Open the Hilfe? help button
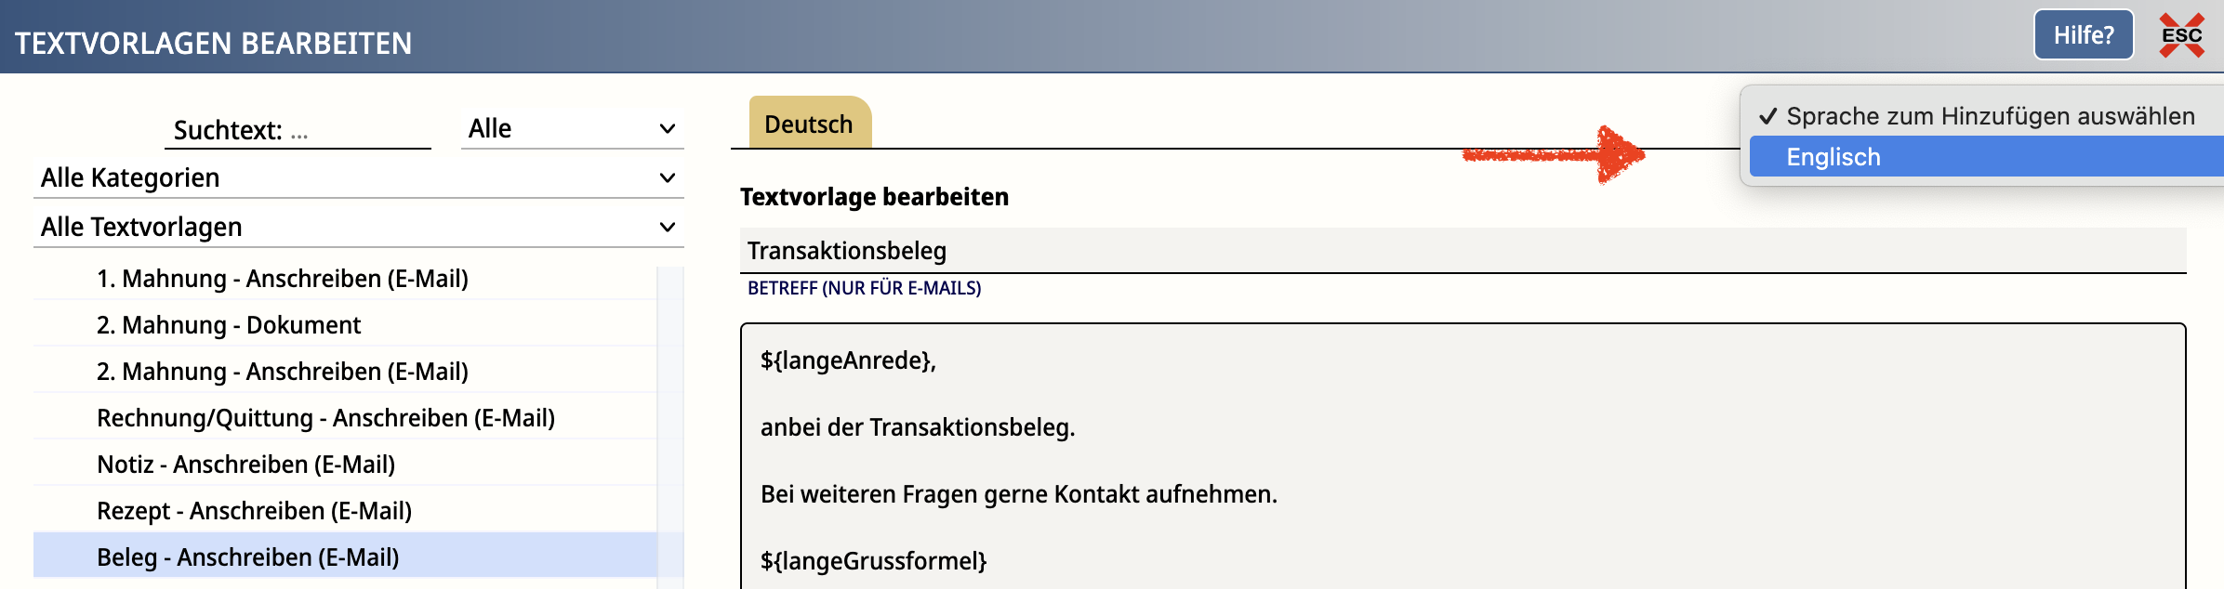This screenshot has width=2224, height=589. click(x=2084, y=35)
